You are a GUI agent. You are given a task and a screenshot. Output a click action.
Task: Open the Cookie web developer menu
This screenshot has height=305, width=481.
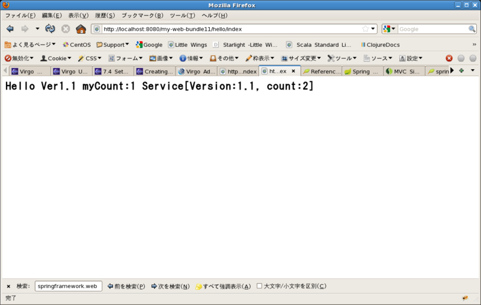56,58
